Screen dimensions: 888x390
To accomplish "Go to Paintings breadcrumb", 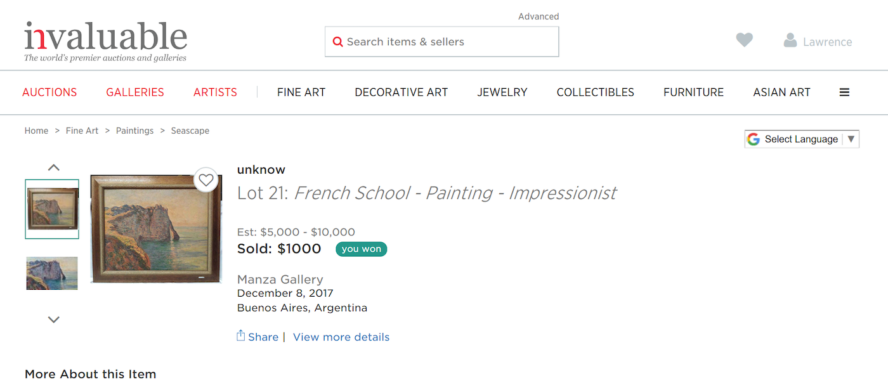I will click(134, 131).
